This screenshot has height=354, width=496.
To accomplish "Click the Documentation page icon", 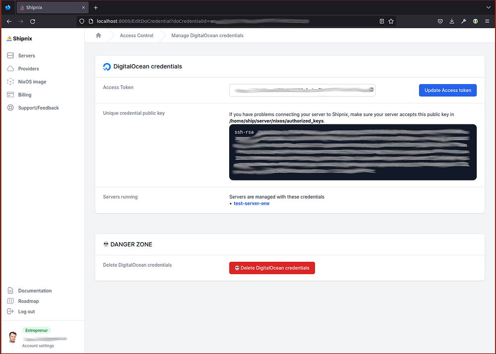I will coord(10,291).
